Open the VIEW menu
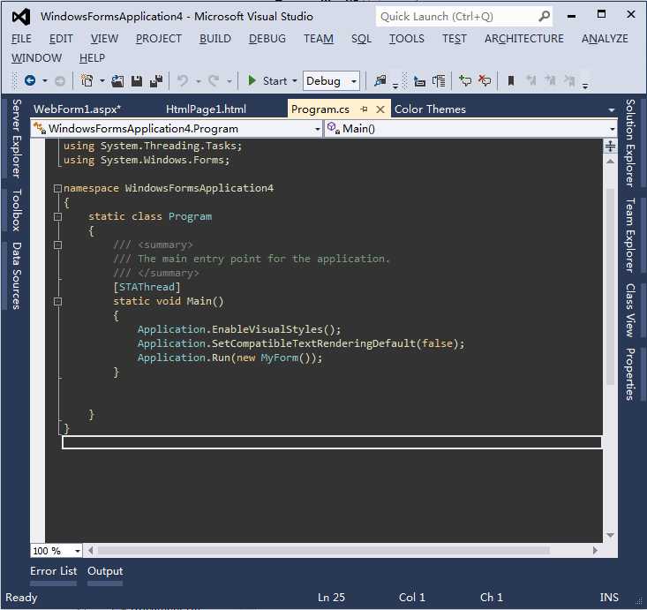The height and width of the screenshot is (610, 647). coord(104,38)
